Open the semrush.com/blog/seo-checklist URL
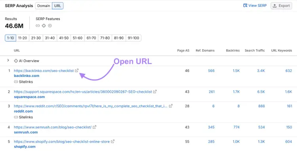 (x=53, y=127)
